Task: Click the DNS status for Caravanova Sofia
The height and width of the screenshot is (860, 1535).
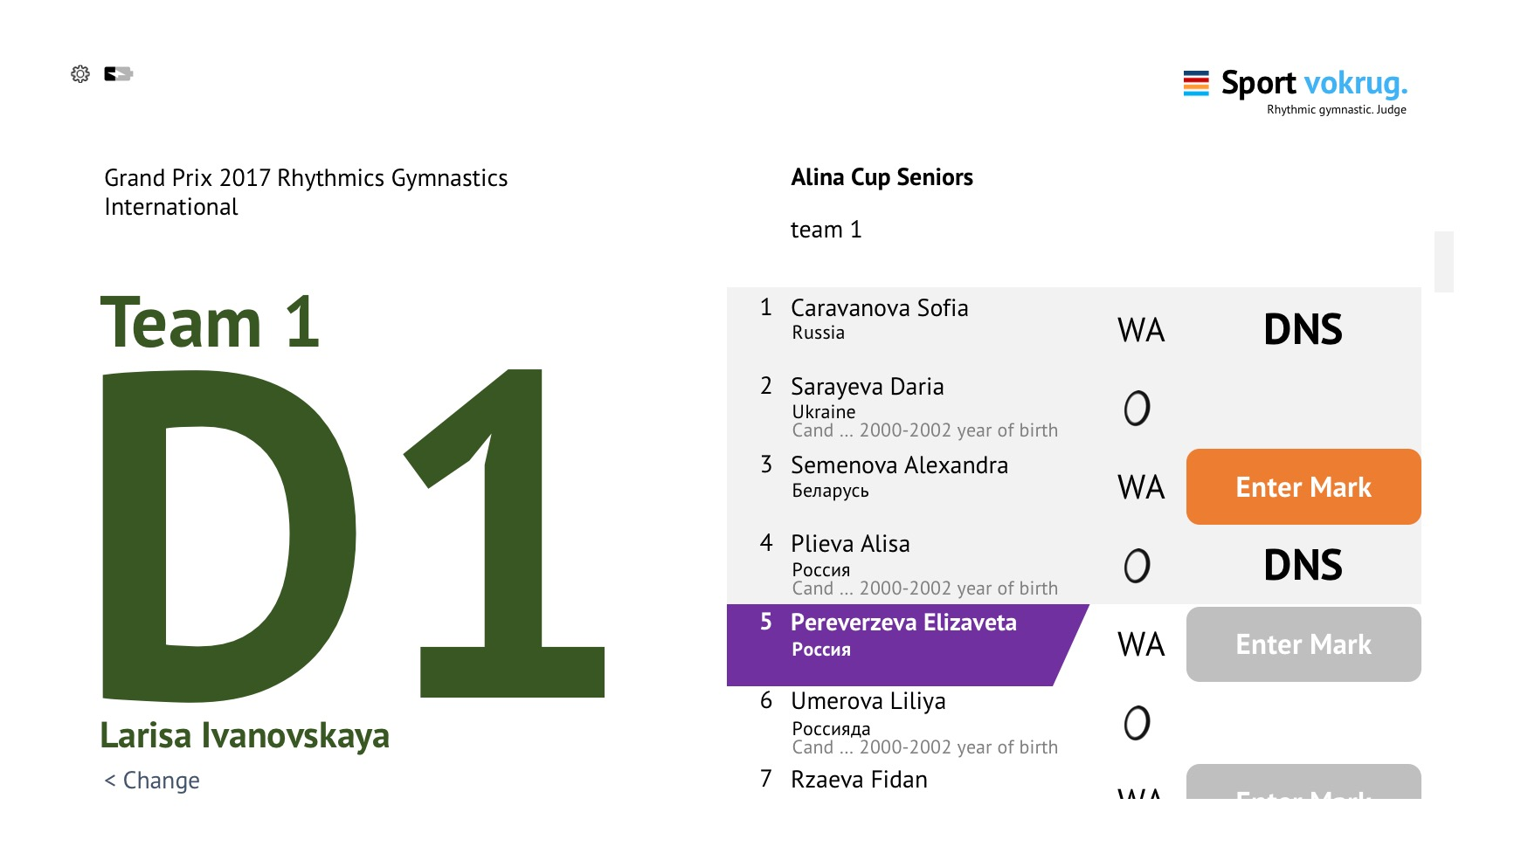Action: coord(1303,329)
